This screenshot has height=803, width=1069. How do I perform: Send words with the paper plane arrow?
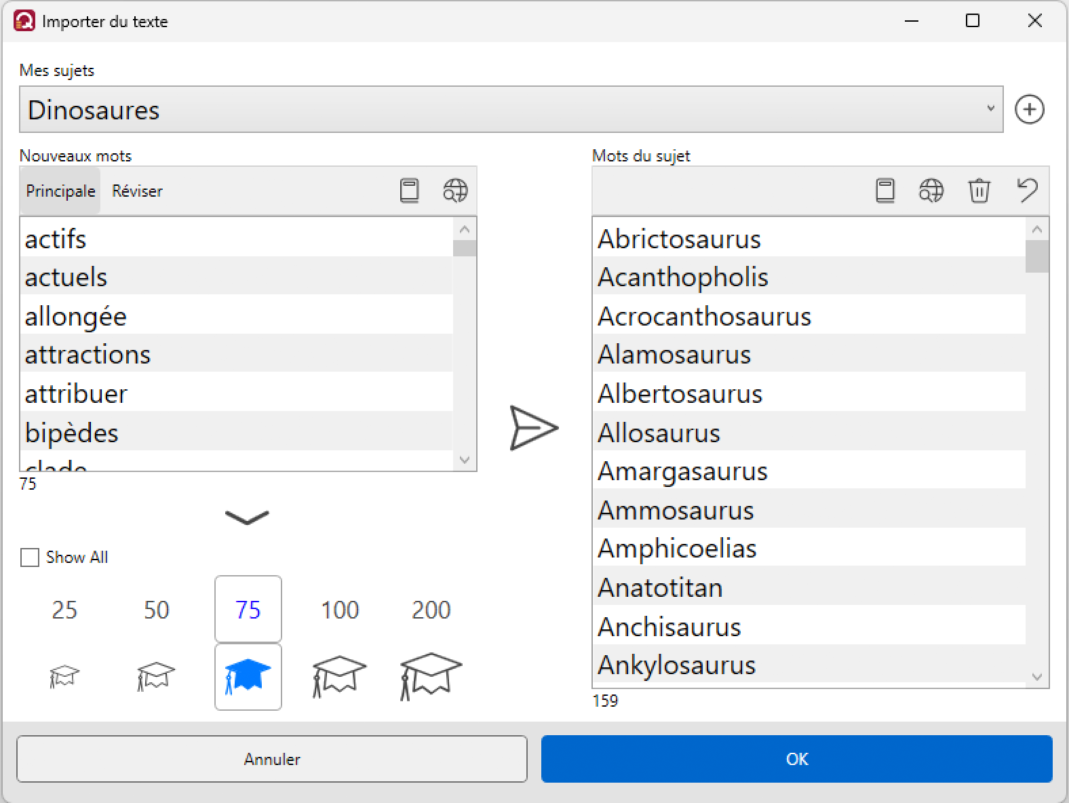tap(534, 428)
